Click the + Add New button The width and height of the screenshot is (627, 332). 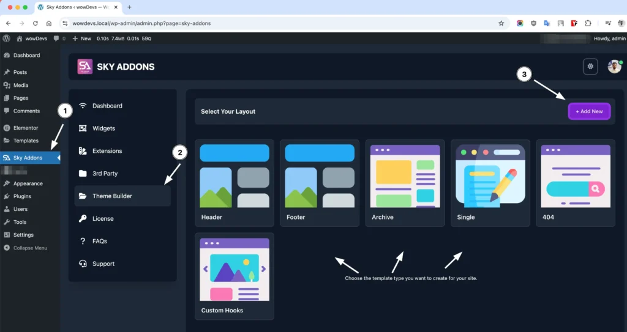(589, 111)
